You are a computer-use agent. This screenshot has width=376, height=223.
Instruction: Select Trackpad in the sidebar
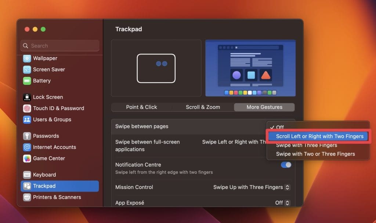[60, 186]
